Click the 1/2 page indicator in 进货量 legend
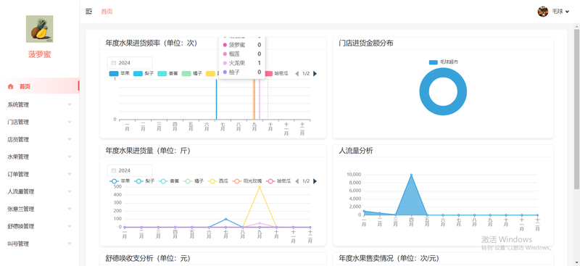580x266 pixels. (306, 181)
